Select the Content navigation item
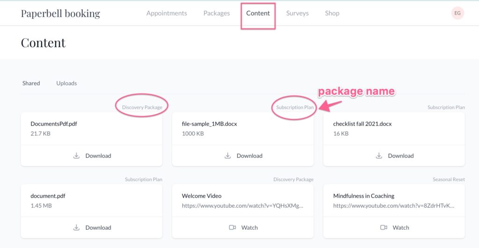 click(258, 13)
